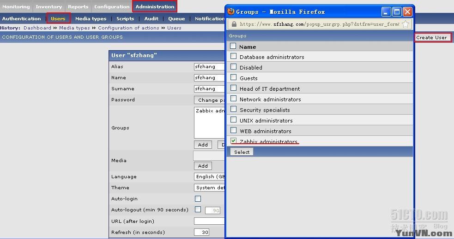Click the Create User button
This screenshot has height=239, width=454.
(431, 37)
